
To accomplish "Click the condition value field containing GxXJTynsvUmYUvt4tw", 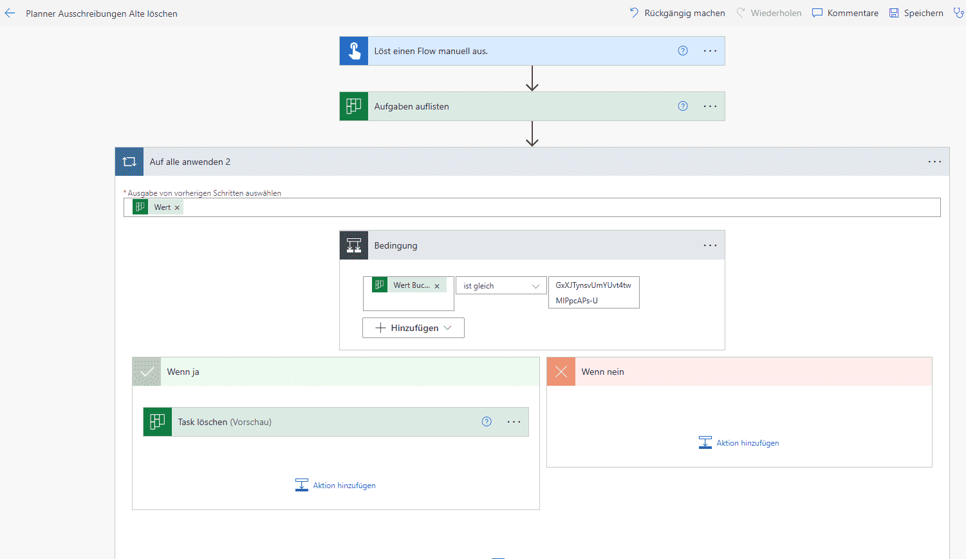I will click(x=593, y=292).
